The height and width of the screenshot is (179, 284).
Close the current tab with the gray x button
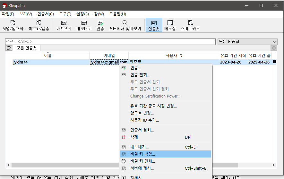(274, 48)
